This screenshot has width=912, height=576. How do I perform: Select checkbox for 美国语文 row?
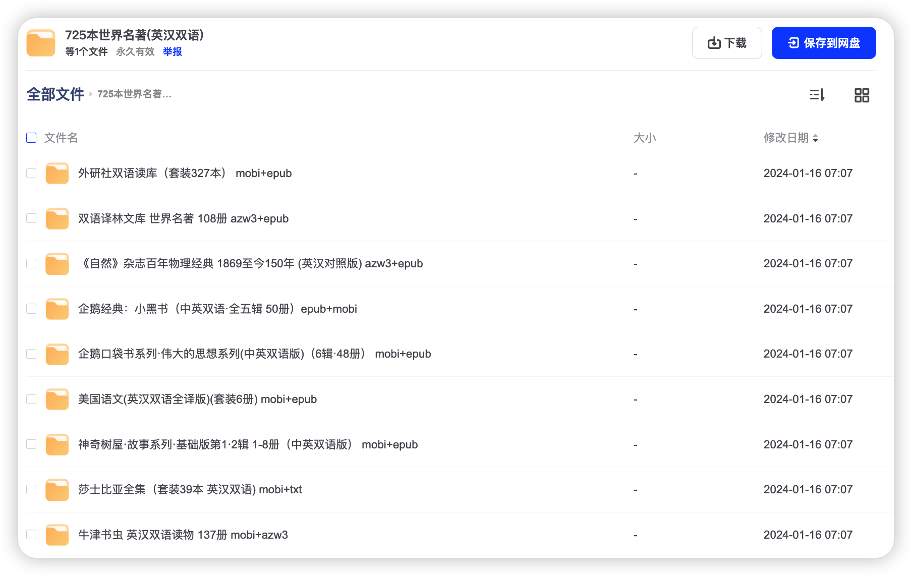click(x=31, y=399)
